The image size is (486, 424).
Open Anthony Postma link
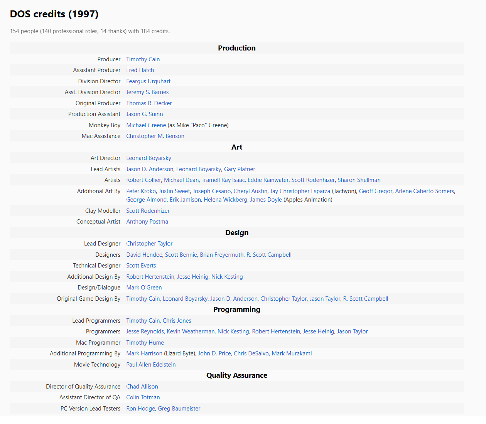tap(147, 222)
